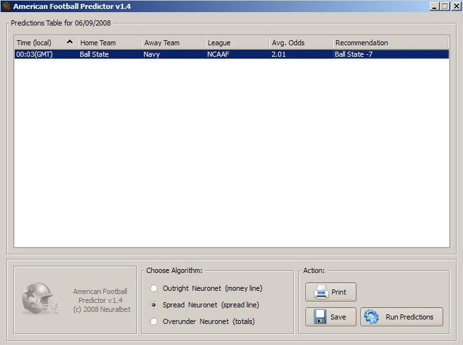Choose Overunder Neuronet totals algorithm
The height and width of the screenshot is (345, 463).
tap(154, 321)
